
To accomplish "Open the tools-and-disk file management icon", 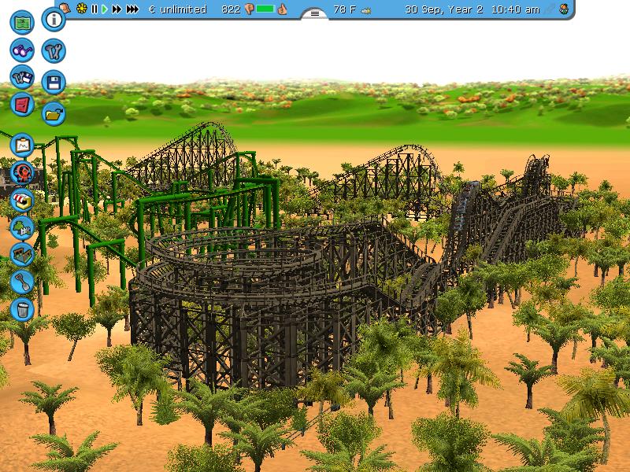I will tap(22, 77).
